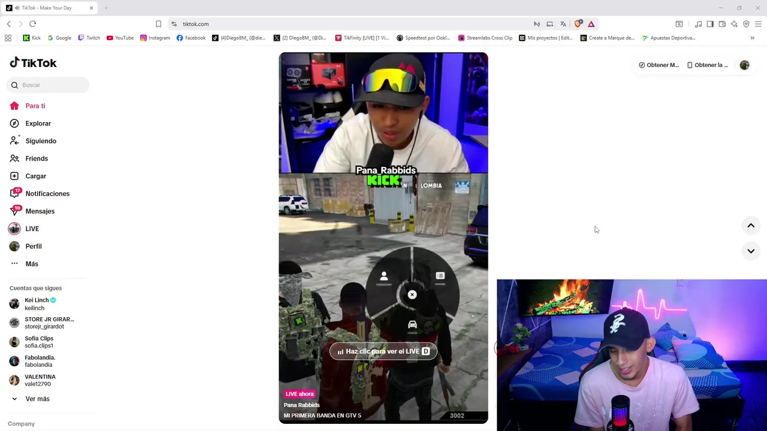Bookmark this page icon
The height and width of the screenshot is (431, 767).
158,24
